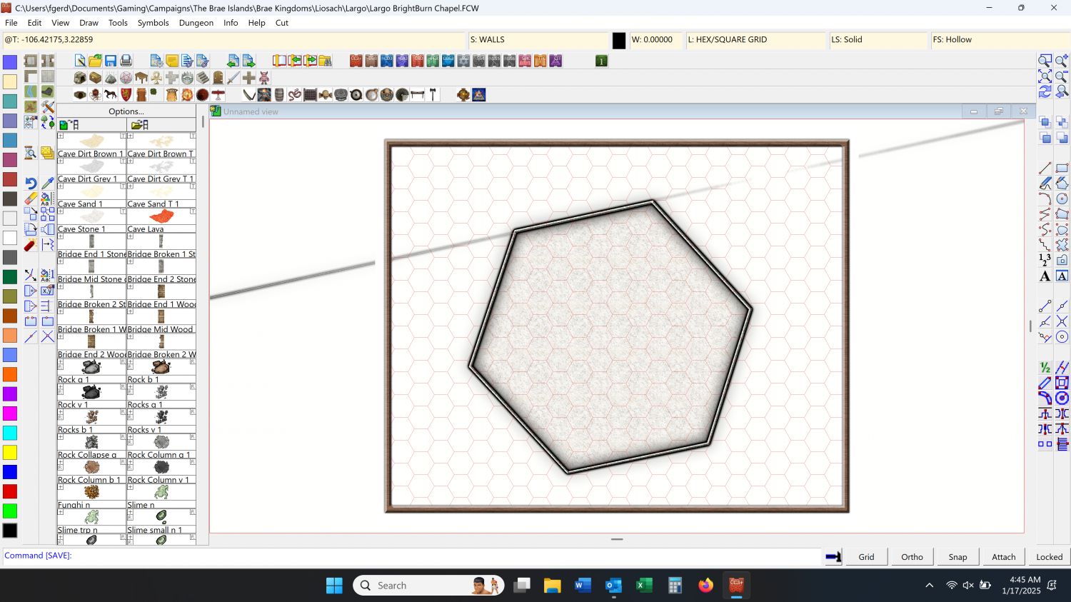The height and width of the screenshot is (602, 1071).
Task: Save the drawing with the floppy disk icon
Action: 111,61
